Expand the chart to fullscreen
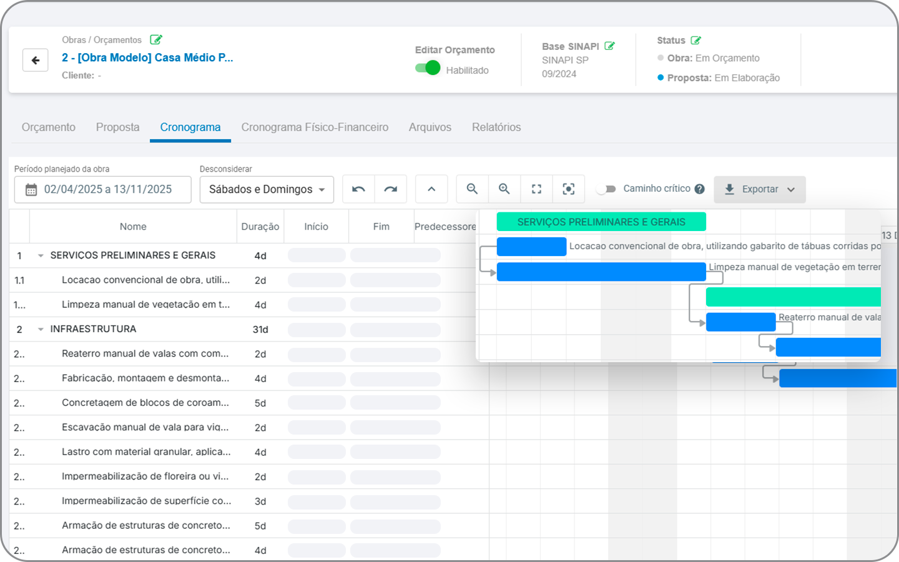Viewport: 899px width, 562px height. [x=536, y=189]
